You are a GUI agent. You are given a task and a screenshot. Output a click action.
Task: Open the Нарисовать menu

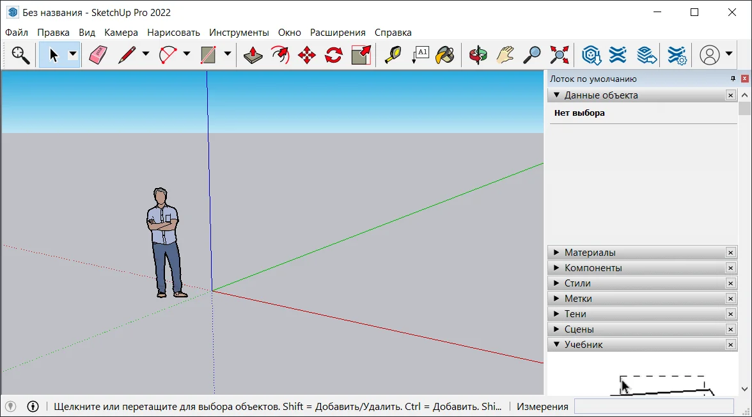point(173,32)
